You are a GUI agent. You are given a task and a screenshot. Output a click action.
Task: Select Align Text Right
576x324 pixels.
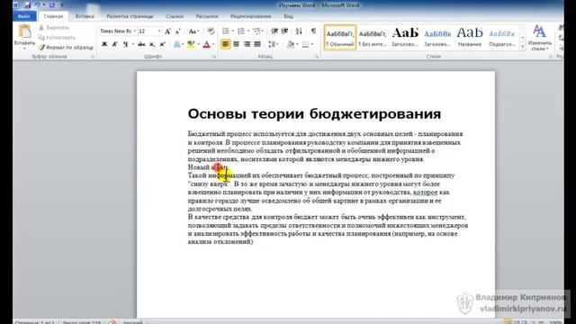(247, 44)
